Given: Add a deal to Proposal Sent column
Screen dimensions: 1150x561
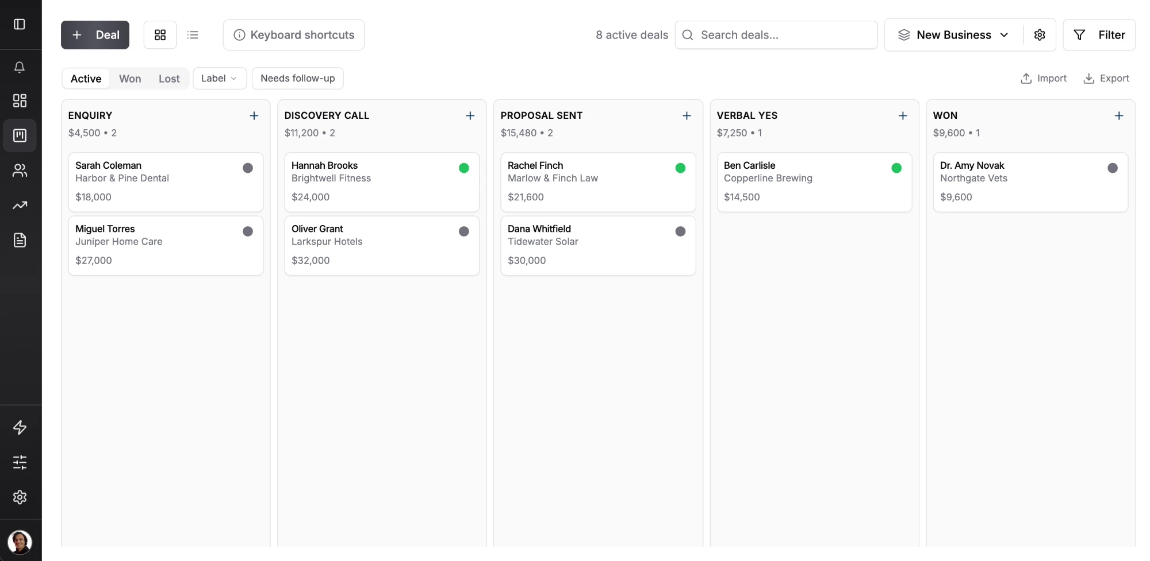Looking at the screenshot, I should (x=687, y=116).
